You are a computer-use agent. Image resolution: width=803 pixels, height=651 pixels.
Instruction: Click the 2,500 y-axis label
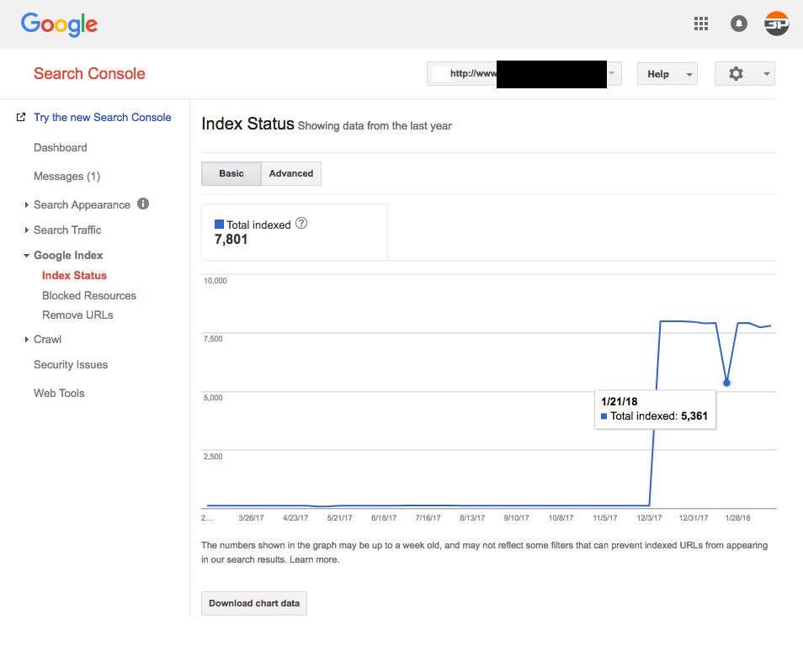coord(213,457)
